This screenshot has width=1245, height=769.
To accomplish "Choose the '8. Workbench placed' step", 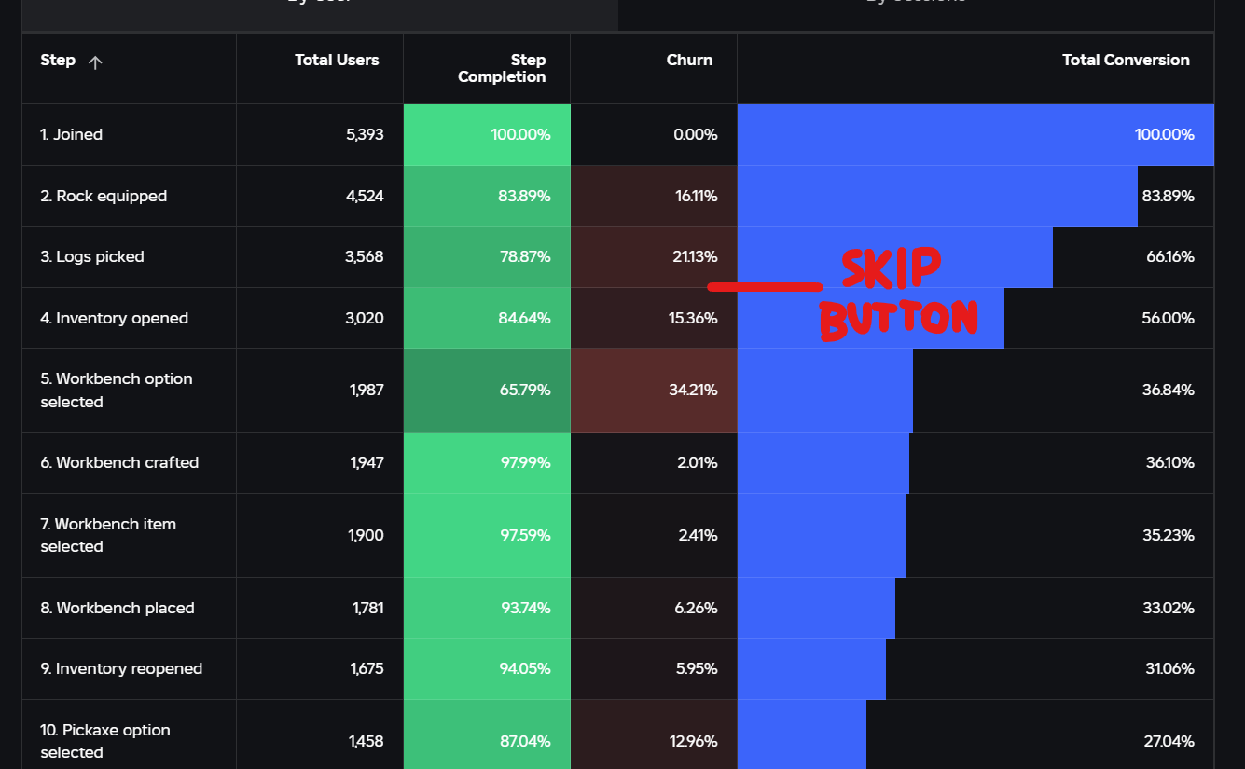I will (118, 608).
